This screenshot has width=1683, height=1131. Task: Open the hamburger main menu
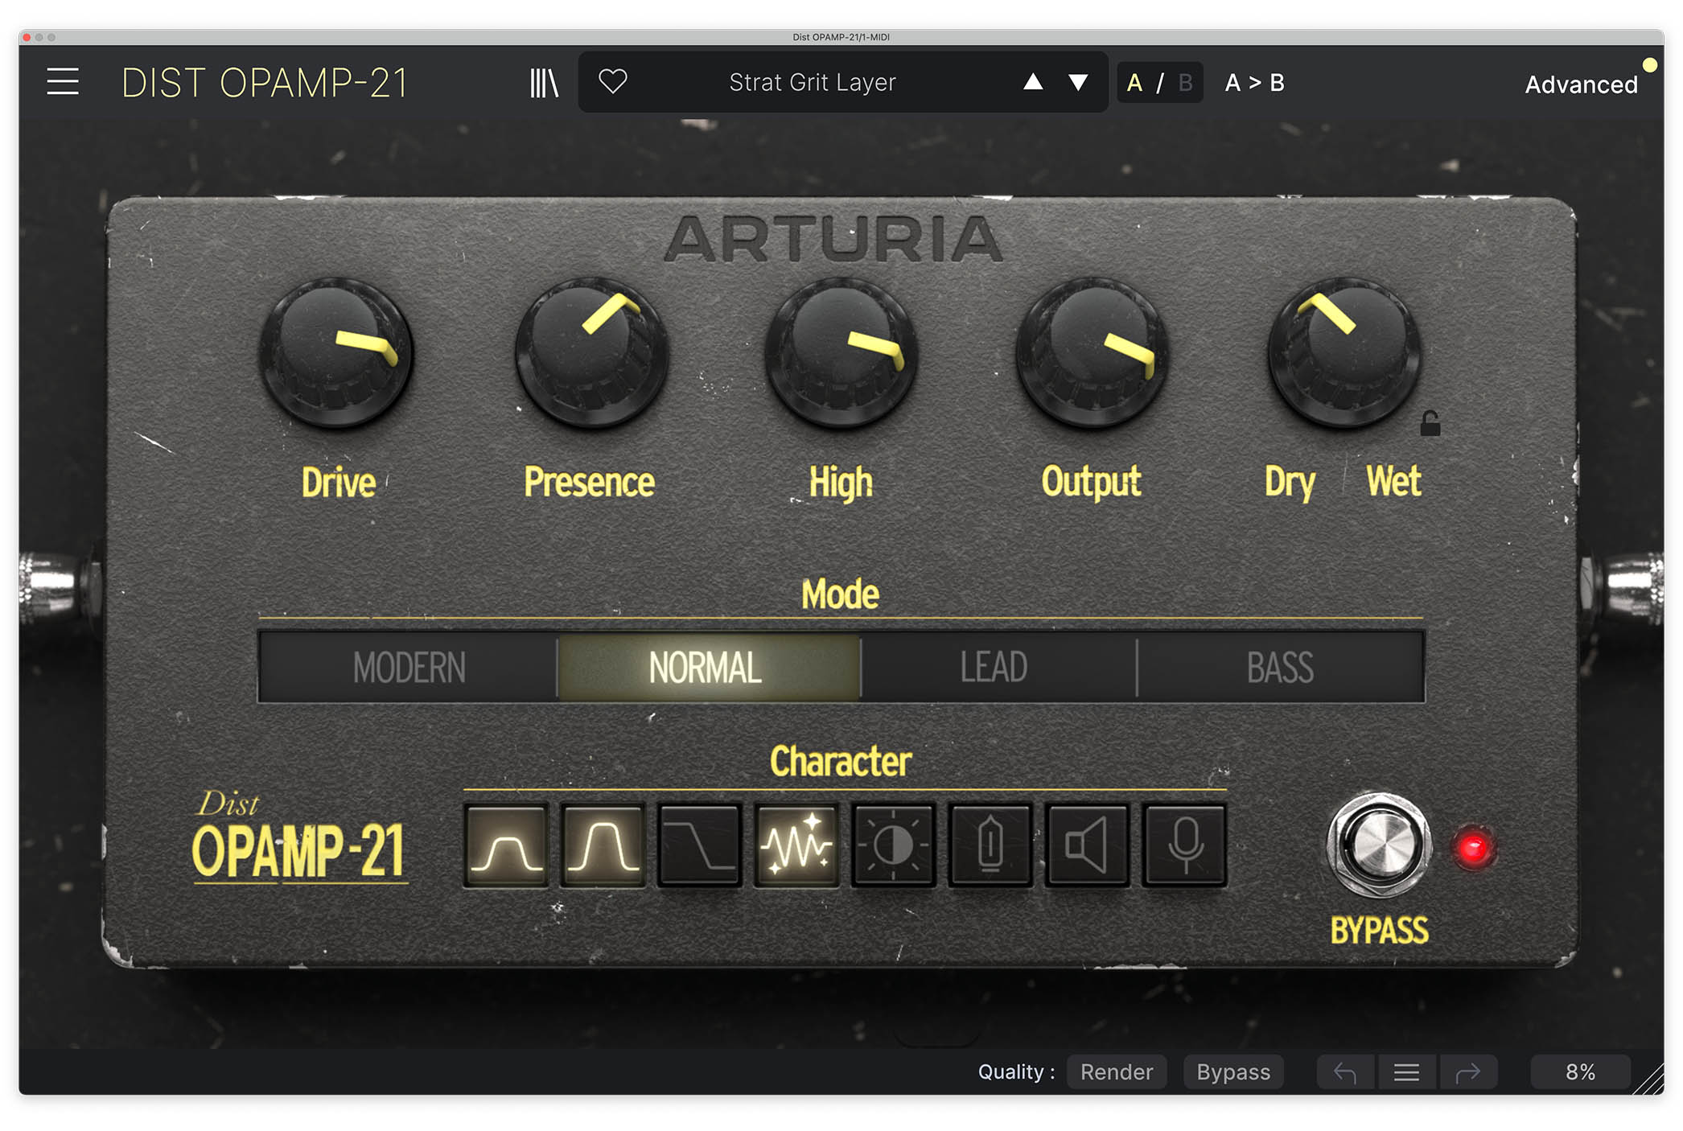tap(62, 82)
